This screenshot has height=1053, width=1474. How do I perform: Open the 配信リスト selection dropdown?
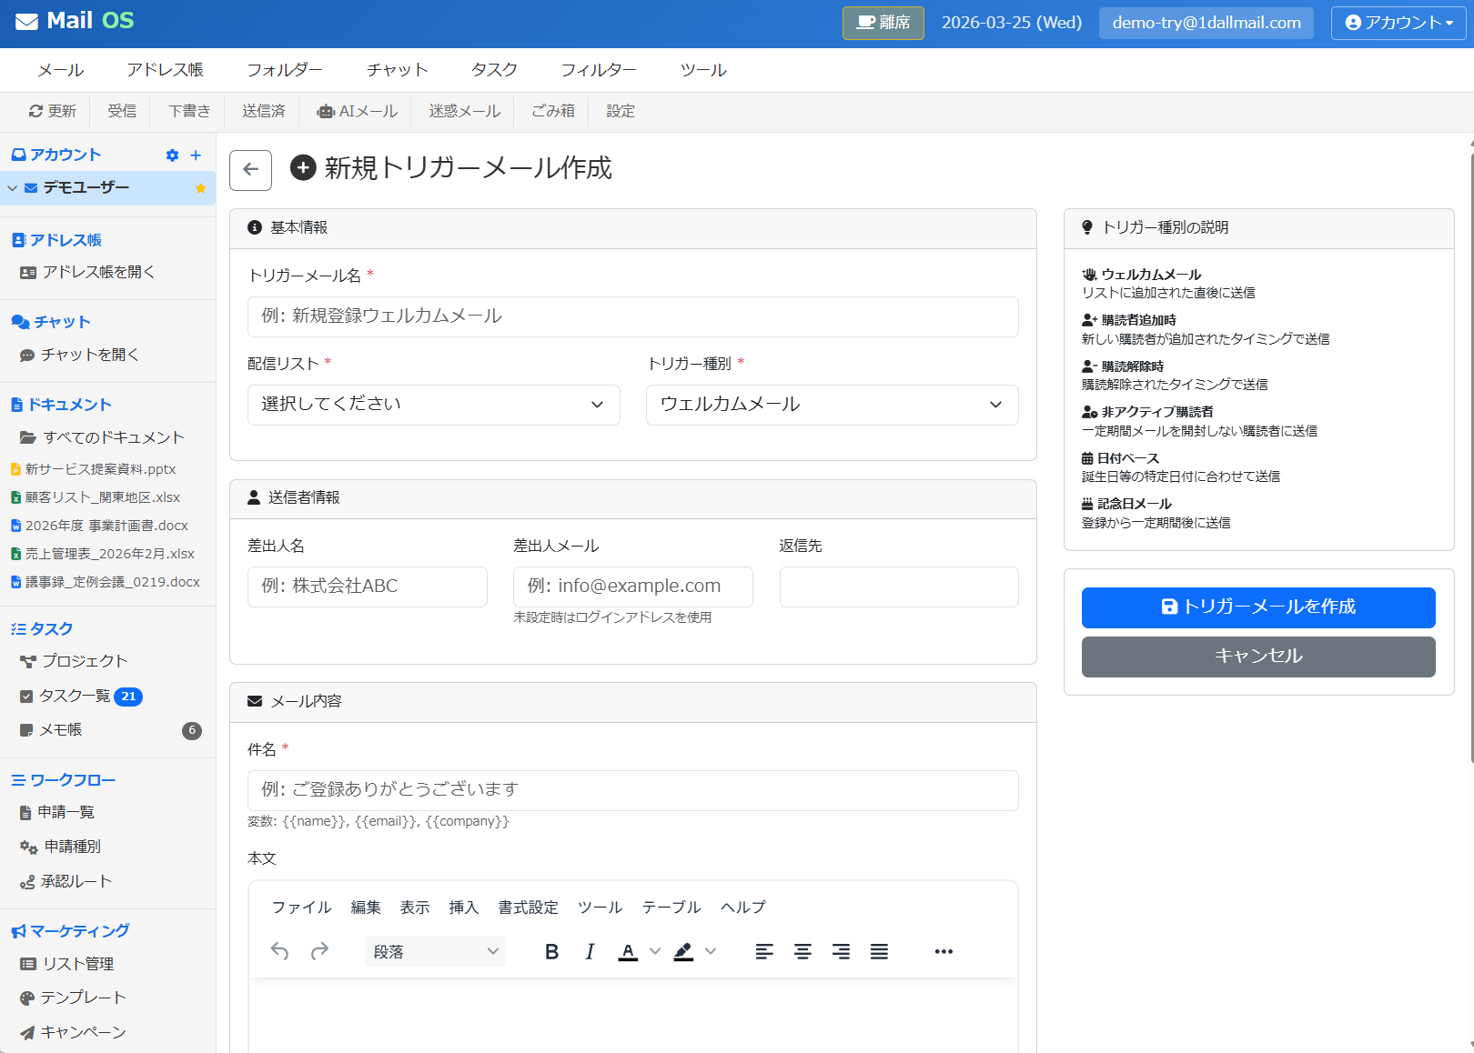coord(434,405)
